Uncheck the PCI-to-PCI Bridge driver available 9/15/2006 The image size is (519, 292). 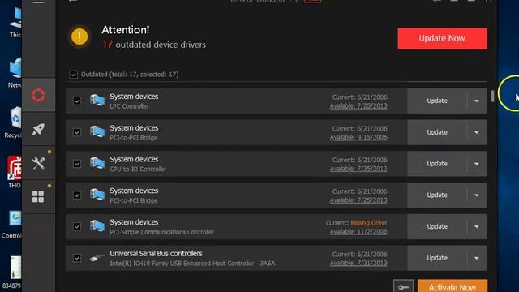pyautogui.click(x=77, y=132)
